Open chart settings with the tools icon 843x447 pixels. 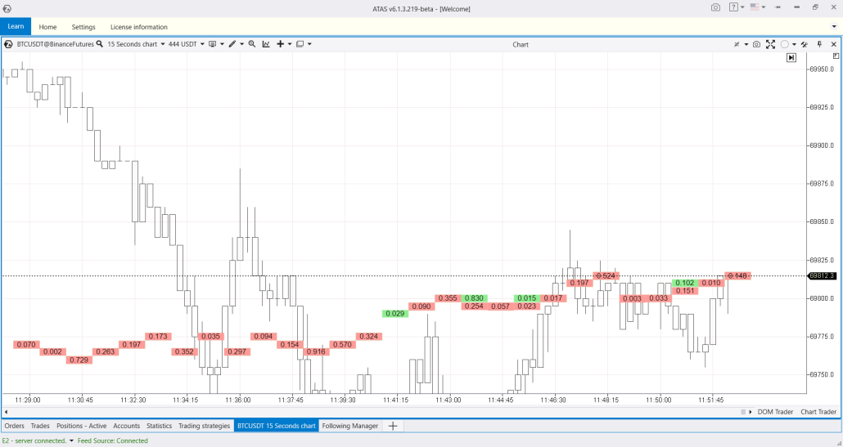pos(805,45)
